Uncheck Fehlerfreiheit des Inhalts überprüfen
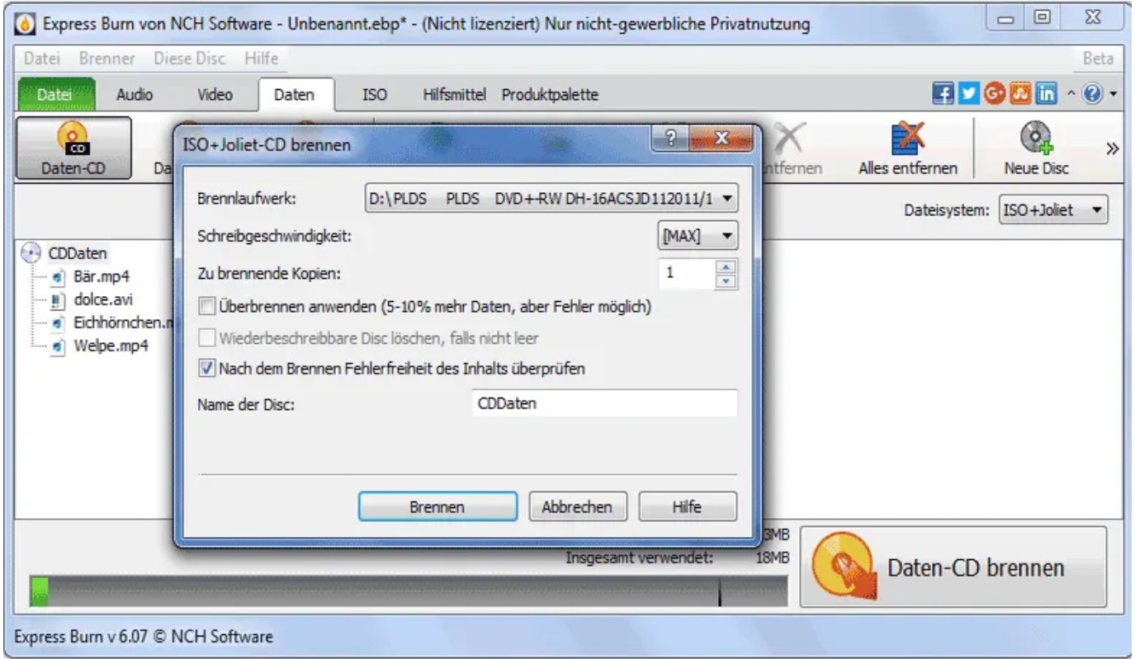The height and width of the screenshot is (659, 1135). (x=207, y=369)
